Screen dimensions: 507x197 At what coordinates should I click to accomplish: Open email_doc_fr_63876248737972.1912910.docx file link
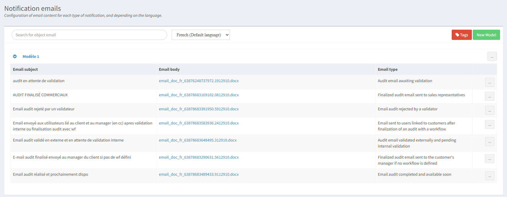tap(199, 81)
